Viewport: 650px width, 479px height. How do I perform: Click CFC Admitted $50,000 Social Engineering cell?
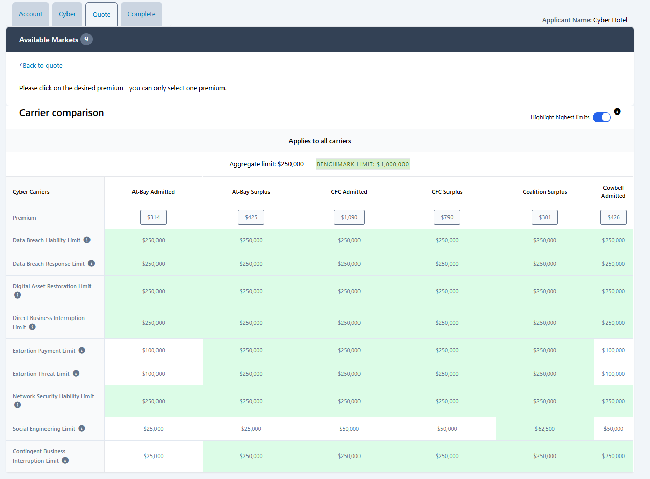click(349, 429)
